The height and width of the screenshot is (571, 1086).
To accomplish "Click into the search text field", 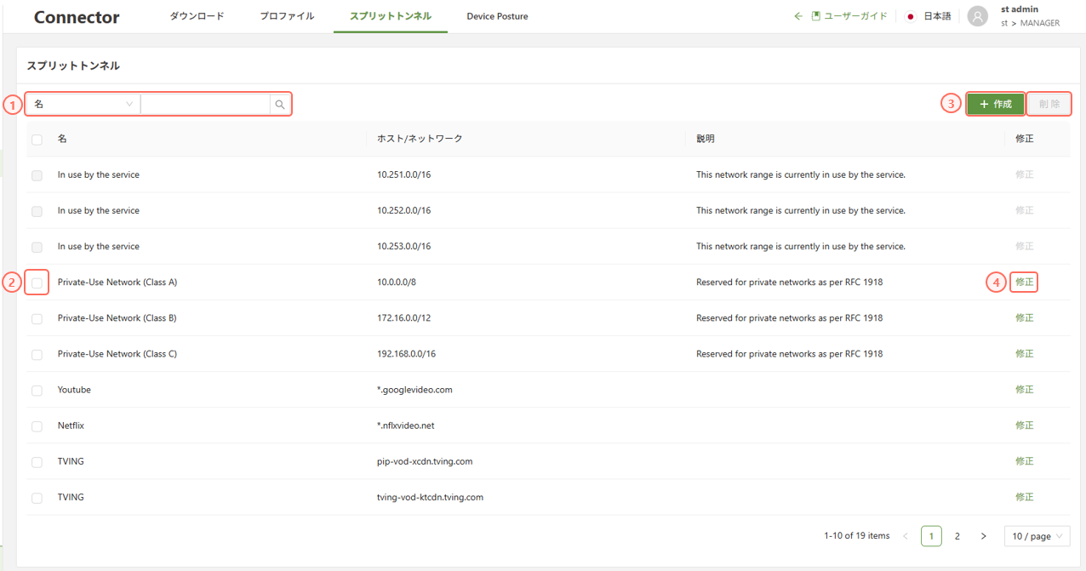I will coord(205,104).
